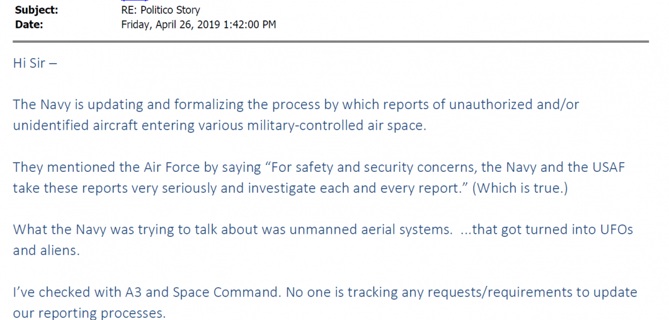Select the date Friday, April 26, 2019
The width and height of the screenshot is (669, 320).
pos(170,25)
